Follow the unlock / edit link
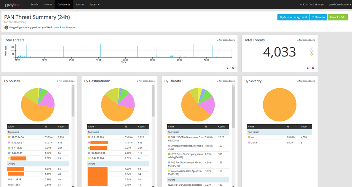This screenshot has height=187, width=352. tap(61, 28)
